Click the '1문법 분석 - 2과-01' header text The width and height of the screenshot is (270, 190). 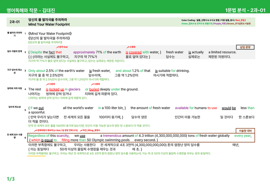point(245,10)
